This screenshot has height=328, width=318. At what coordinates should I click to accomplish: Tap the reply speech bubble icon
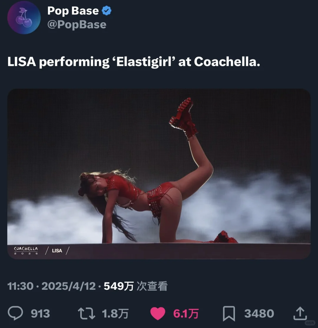click(15, 314)
